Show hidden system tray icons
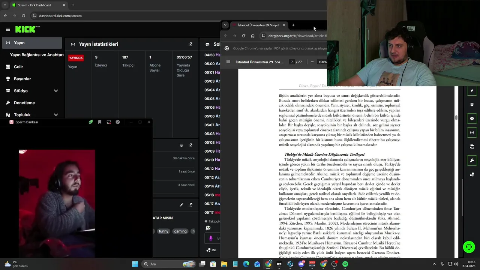This screenshot has height=270, width=480. point(434,264)
